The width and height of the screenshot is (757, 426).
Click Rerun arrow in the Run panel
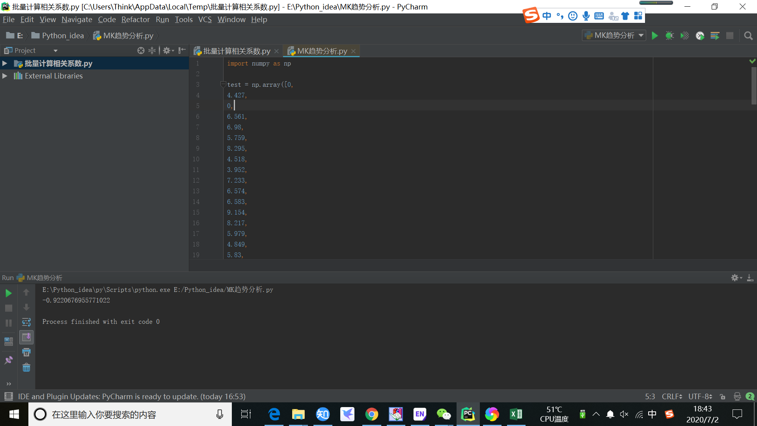coord(8,293)
